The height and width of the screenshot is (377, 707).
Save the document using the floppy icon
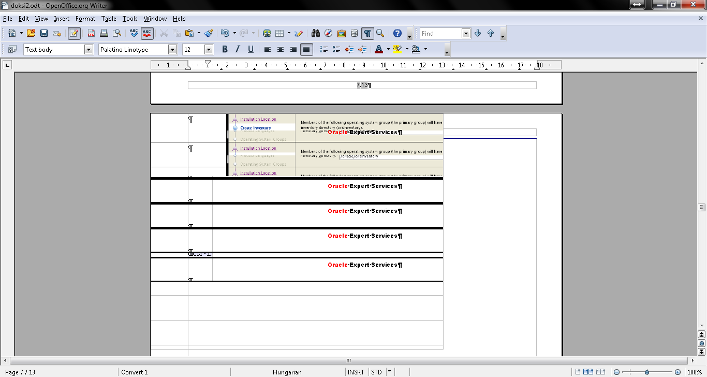(x=44, y=33)
